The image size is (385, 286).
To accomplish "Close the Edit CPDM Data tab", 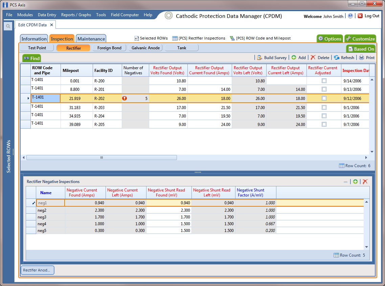I will pos(51,25).
